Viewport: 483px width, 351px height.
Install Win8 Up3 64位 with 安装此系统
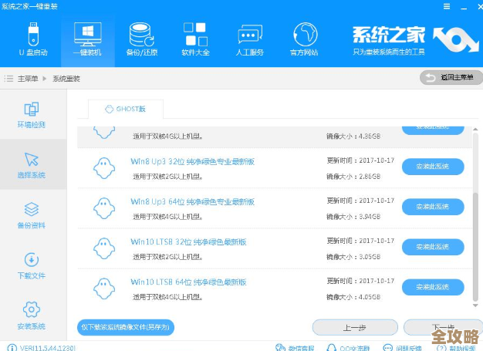[x=433, y=207]
